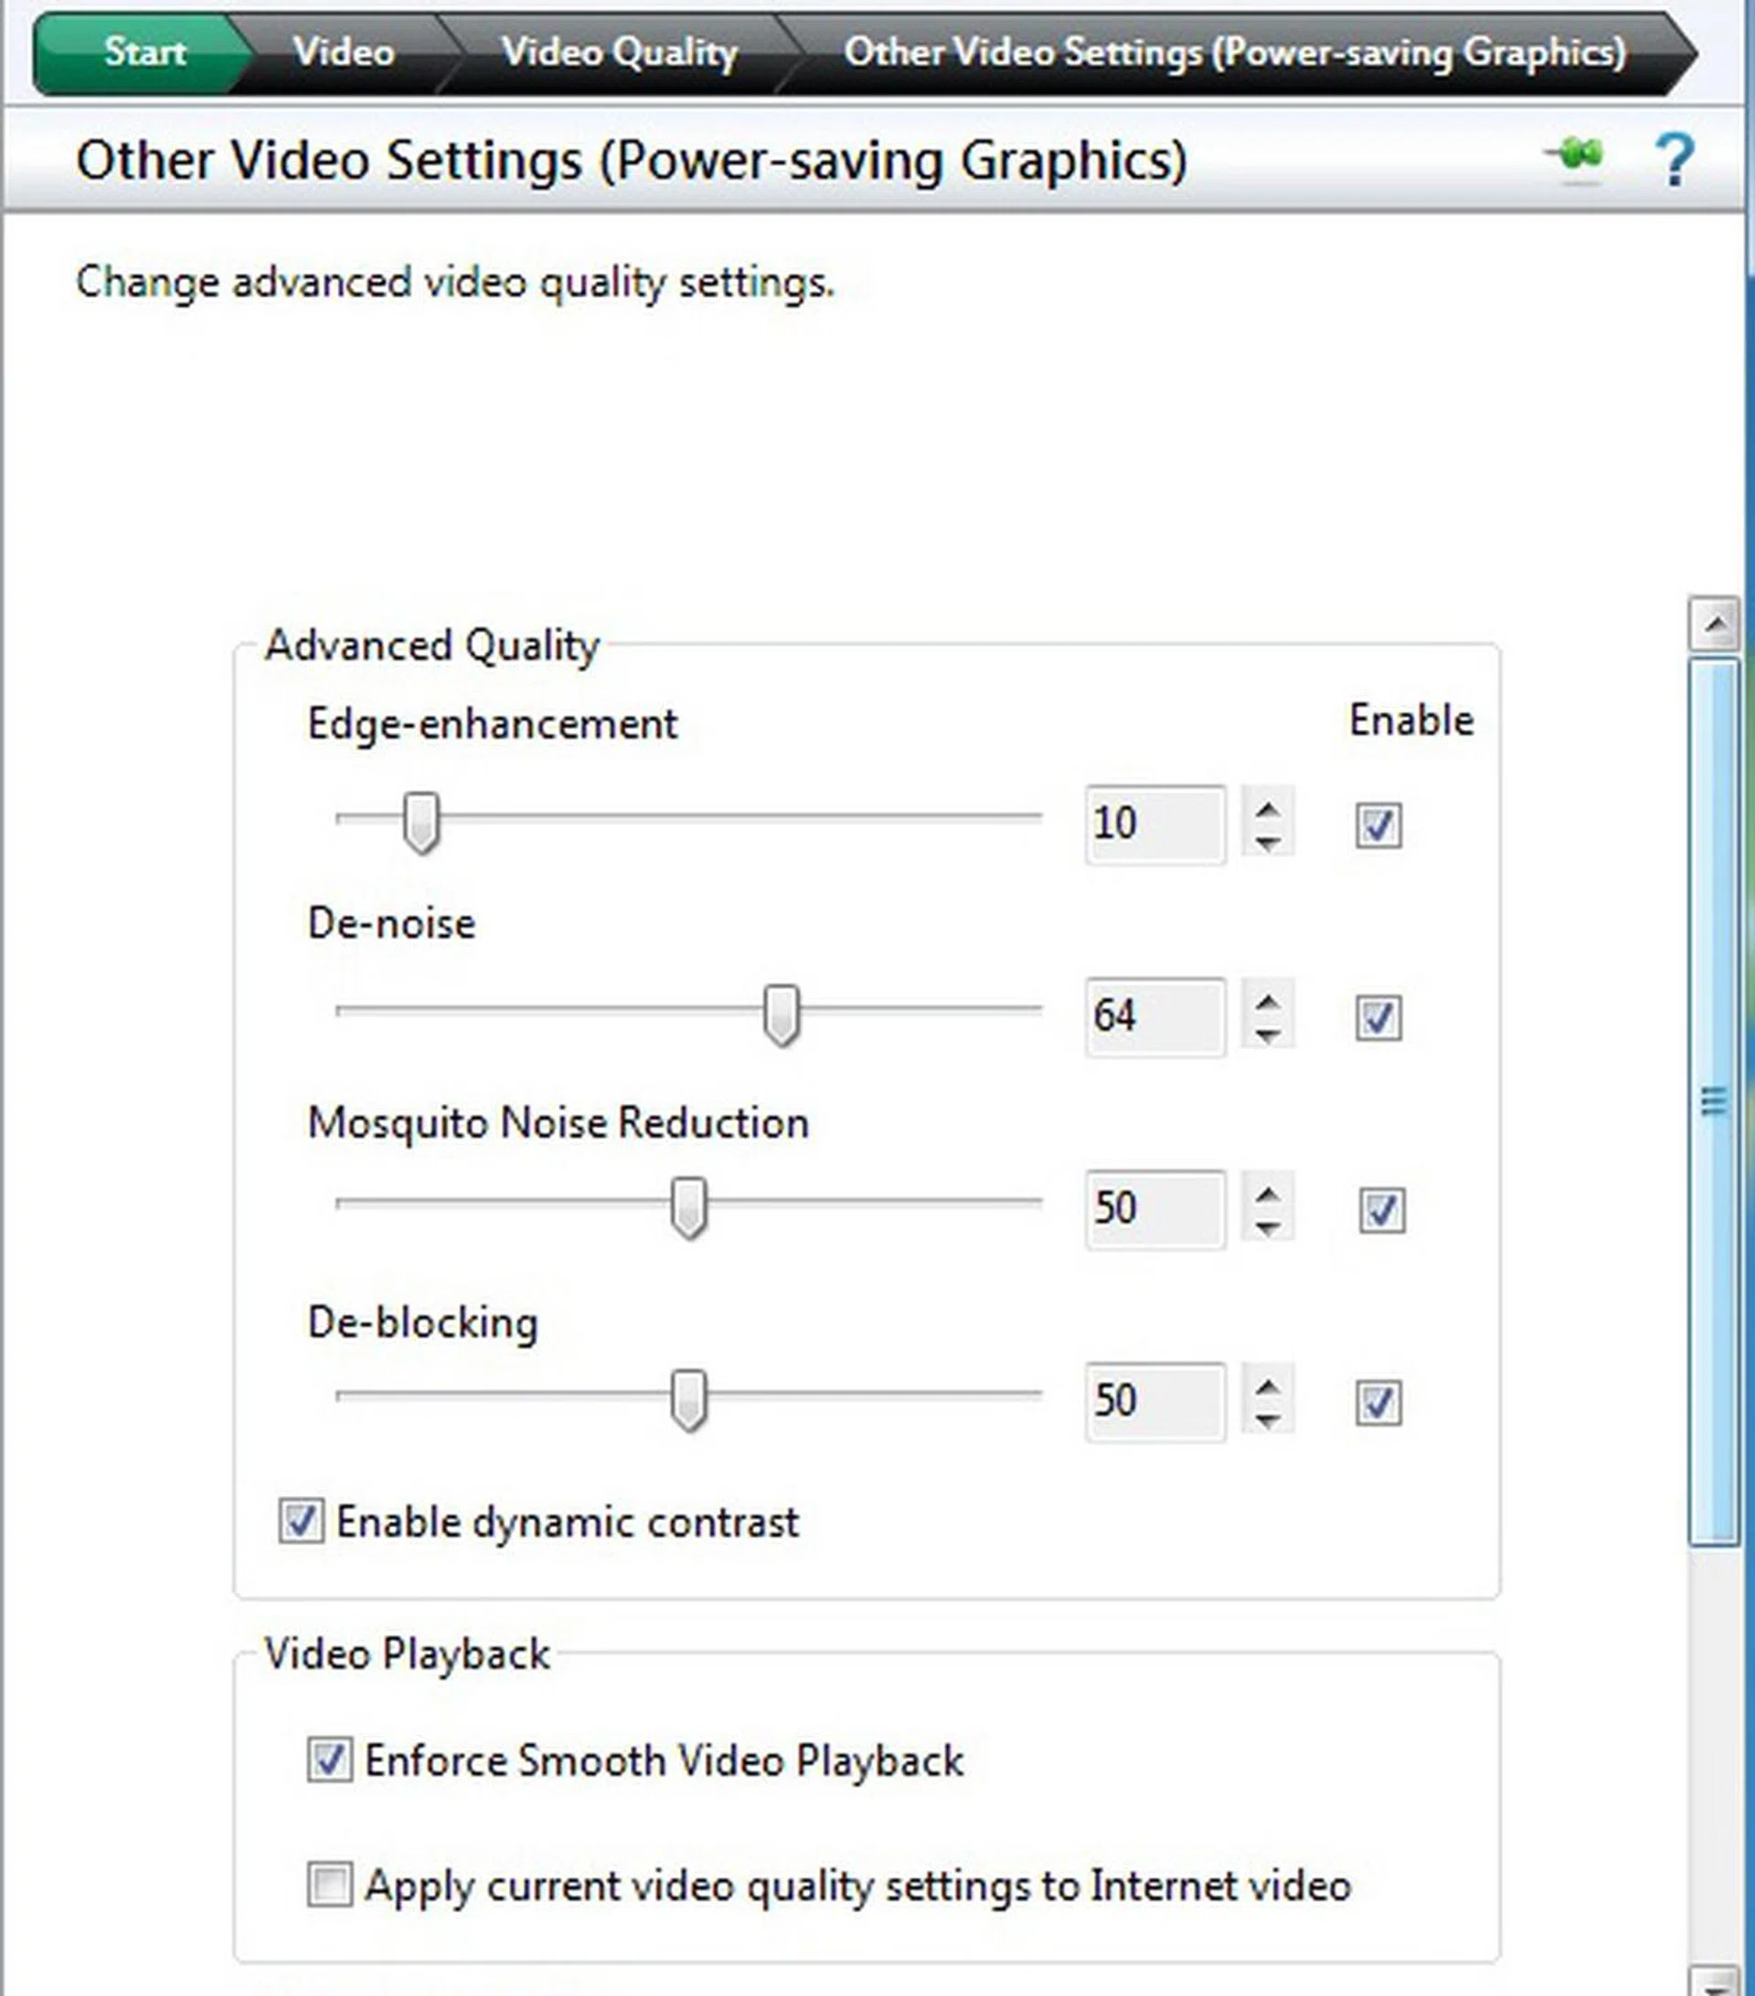This screenshot has width=1755, height=1996.
Task: Click the De-noise slider handle
Action: [782, 1015]
